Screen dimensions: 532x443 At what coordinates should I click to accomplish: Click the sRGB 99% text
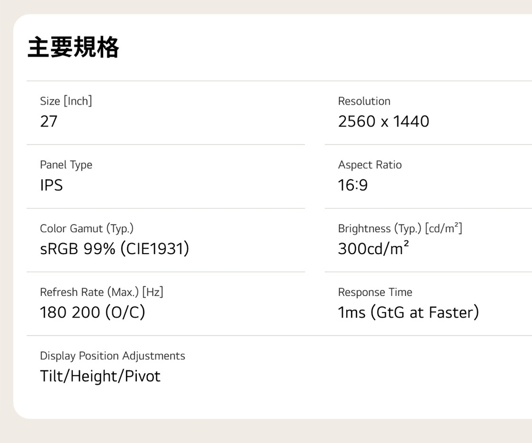click(x=78, y=249)
